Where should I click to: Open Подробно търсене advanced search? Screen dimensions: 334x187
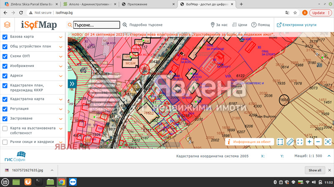[x=140, y=25]
